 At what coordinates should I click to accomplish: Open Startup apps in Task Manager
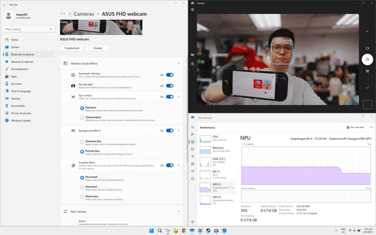tap(192, 156)
